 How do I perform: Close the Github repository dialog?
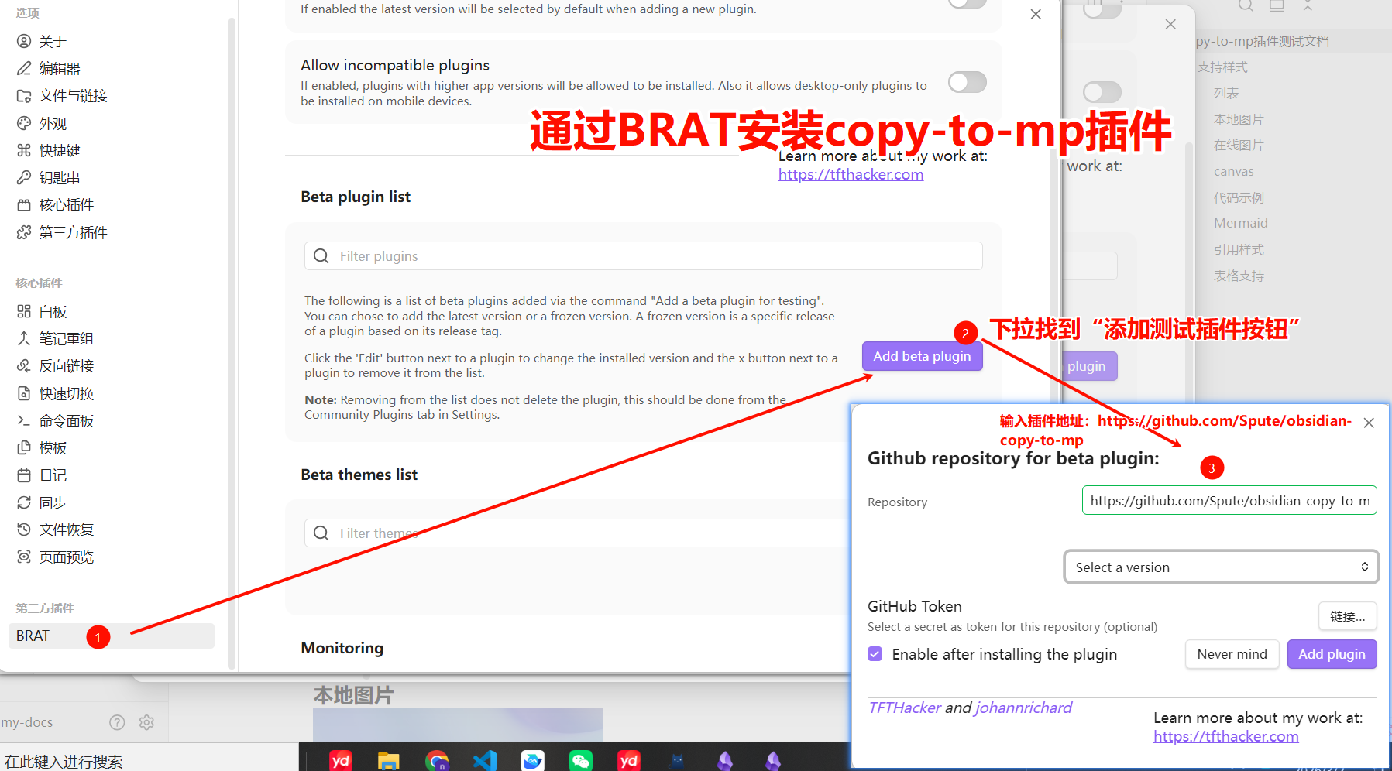tap(1369, 423)
